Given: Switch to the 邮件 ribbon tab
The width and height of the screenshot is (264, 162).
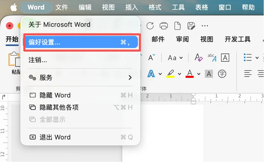Looking at the screenshot, I should pos(158,39).
